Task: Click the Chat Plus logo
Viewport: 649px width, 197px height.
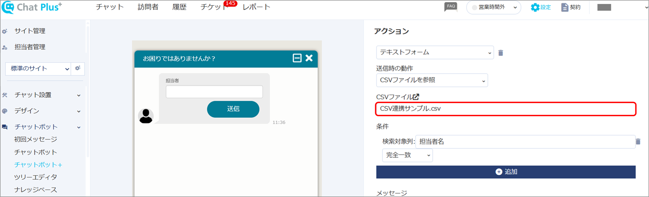Action: (32, 7)
